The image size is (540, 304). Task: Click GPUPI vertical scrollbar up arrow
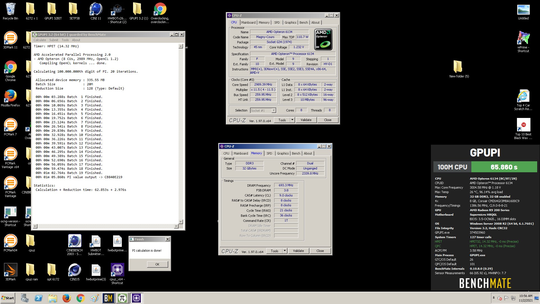pyautogui.click(x=181, y=46)
